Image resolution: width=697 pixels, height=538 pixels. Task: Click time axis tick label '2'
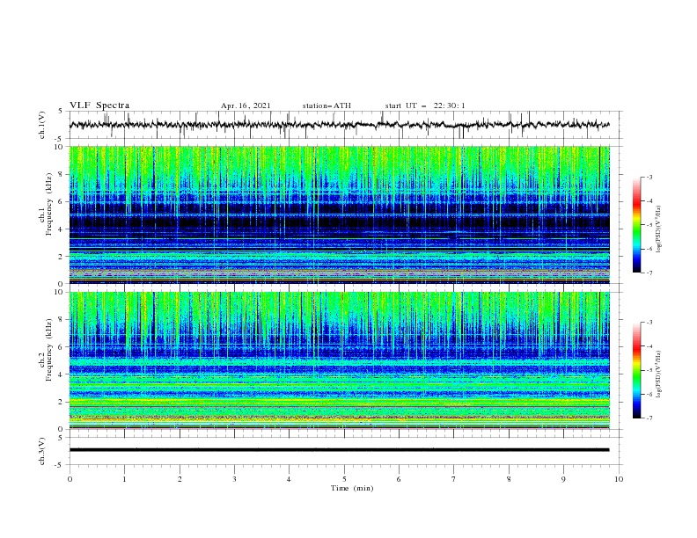[180, 479]
